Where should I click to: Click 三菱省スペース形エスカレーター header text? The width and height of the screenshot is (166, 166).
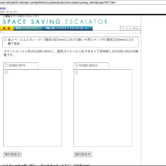point(21,16)
